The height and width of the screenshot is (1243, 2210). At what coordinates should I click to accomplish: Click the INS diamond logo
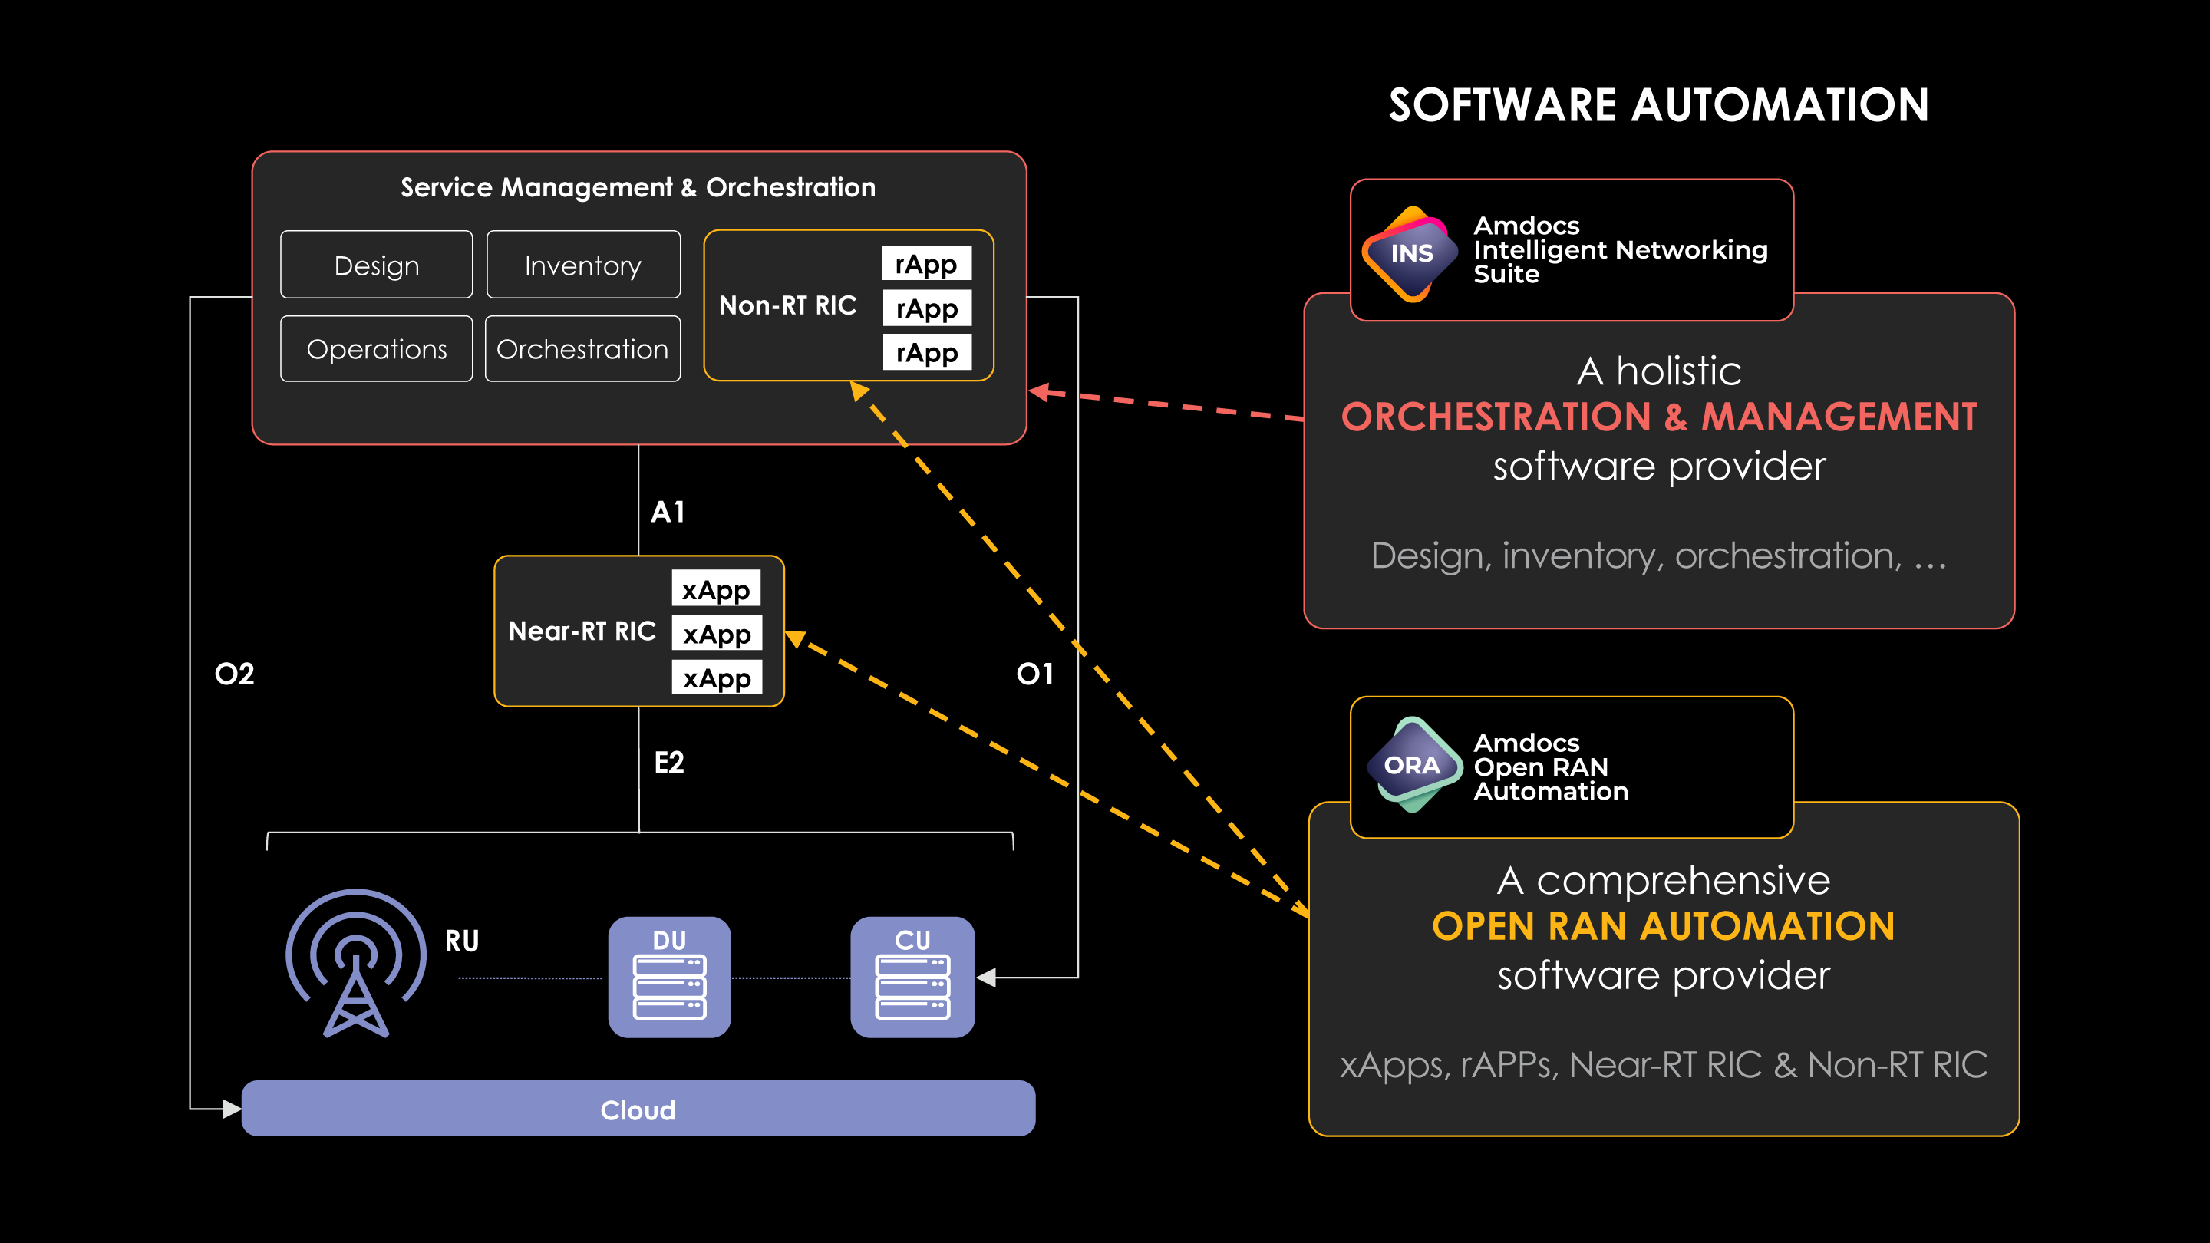(x=1411, y=253)
